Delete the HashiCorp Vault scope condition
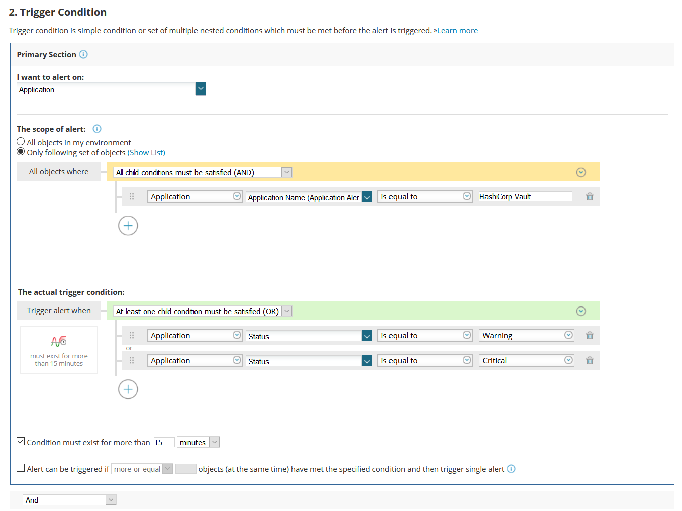 (x=590, y=196)
